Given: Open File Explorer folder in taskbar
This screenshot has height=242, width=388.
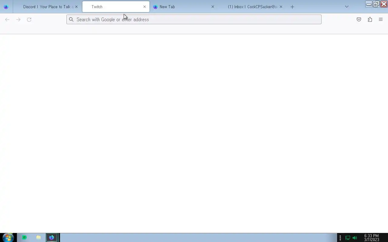Looking at the screenshot, I should pos(38,237).
